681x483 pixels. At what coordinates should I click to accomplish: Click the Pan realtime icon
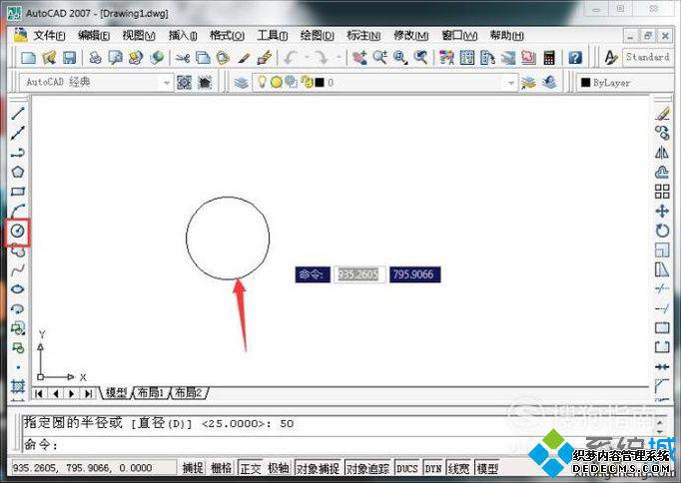359,57
